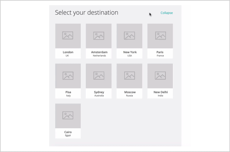Click the Amsterdam Netherlands caption
230x152 pixels.
99,54
